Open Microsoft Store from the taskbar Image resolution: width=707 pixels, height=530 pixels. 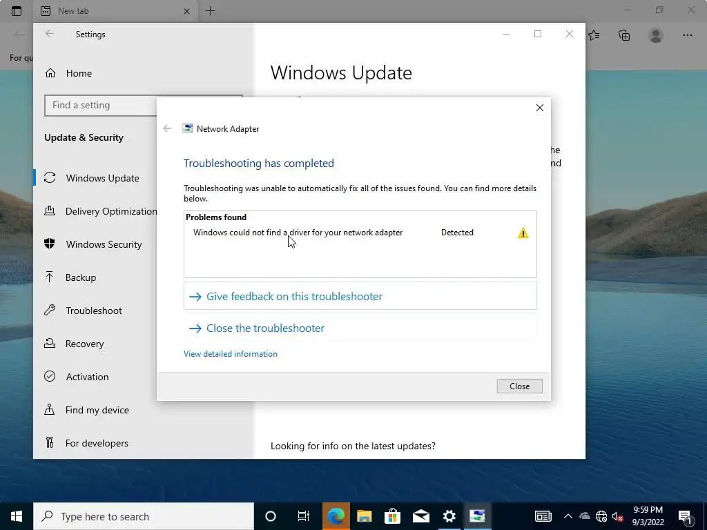[x=393, y=516]
